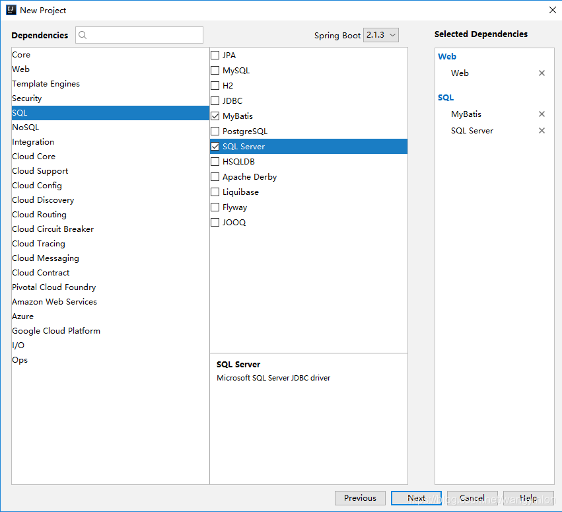Select the Azure category
This screenshot has height=512, width=562.
pyautogui.click(x=110, y=316)
